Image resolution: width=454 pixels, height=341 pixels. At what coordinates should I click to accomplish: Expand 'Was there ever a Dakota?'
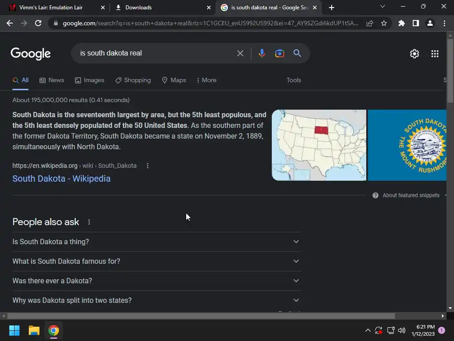pyautogui.click(x=157, y=281)
